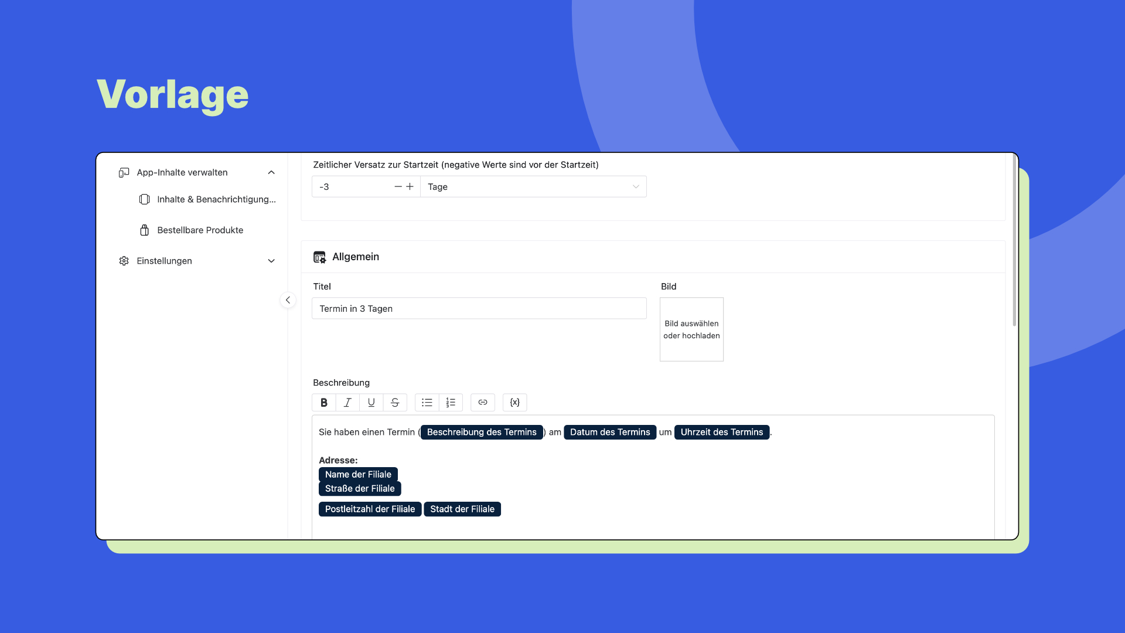Click the App-Inhalte verwalten icon
This screenshot has width=1125, height=633.
click(x=124, y=172)
